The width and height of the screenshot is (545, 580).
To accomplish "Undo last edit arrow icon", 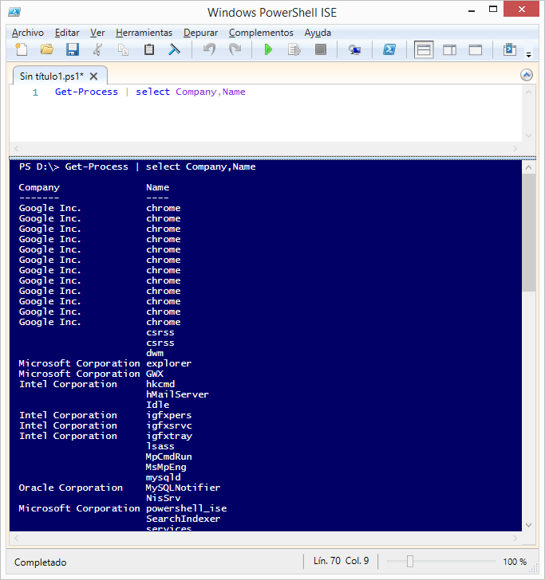I will pos(209,49).
